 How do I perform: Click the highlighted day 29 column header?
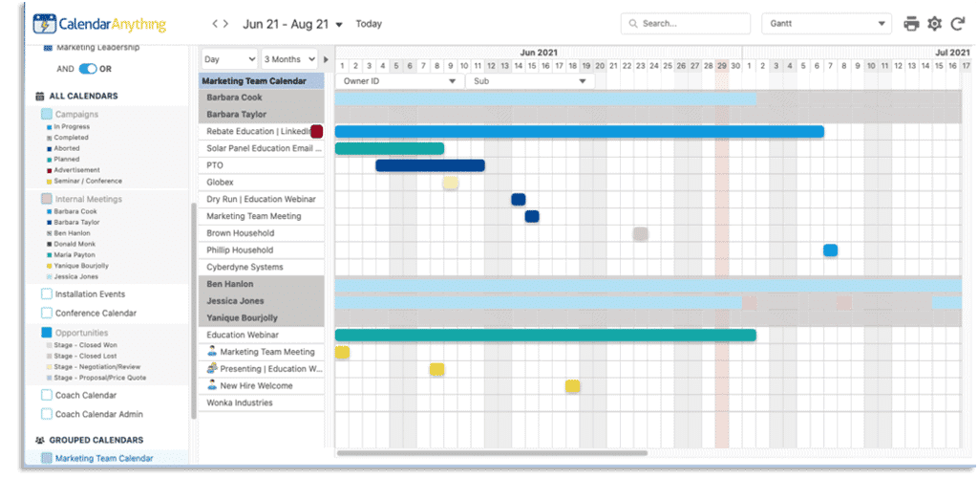pos(722,66)
